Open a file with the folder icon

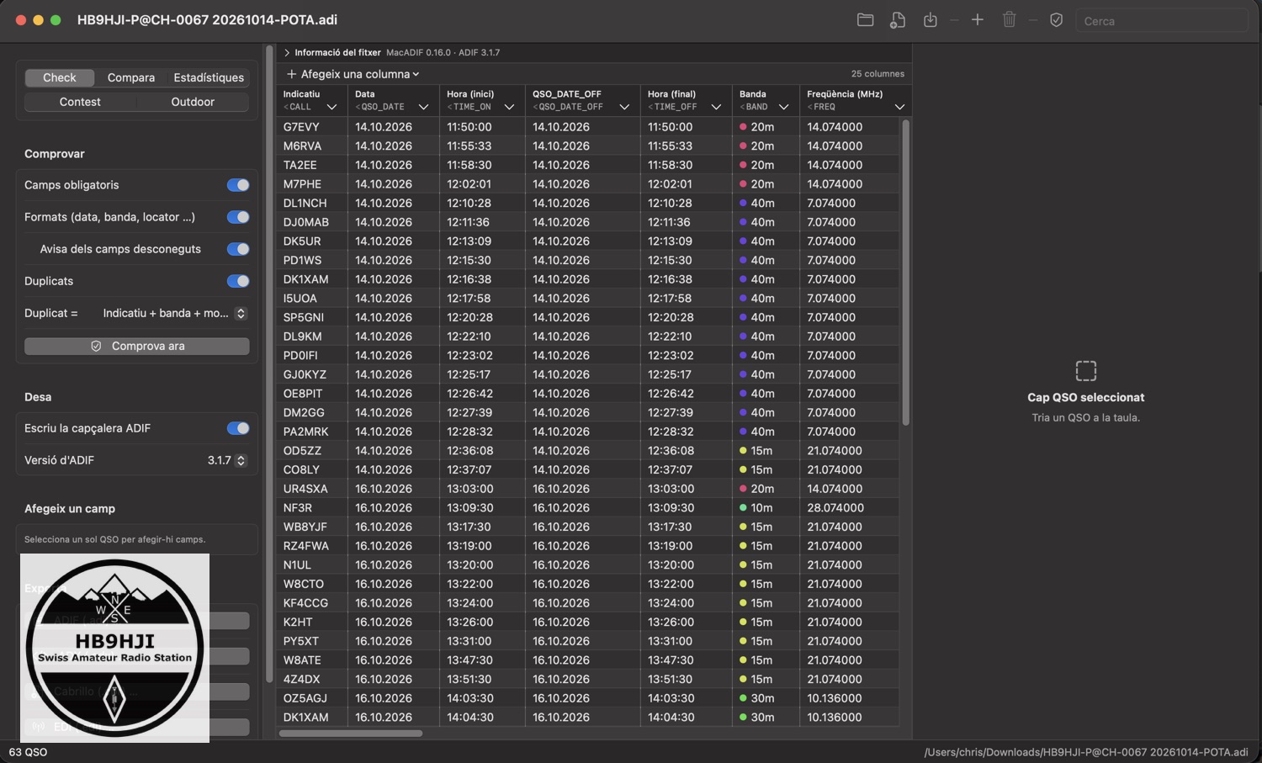[x=865, y=20]
